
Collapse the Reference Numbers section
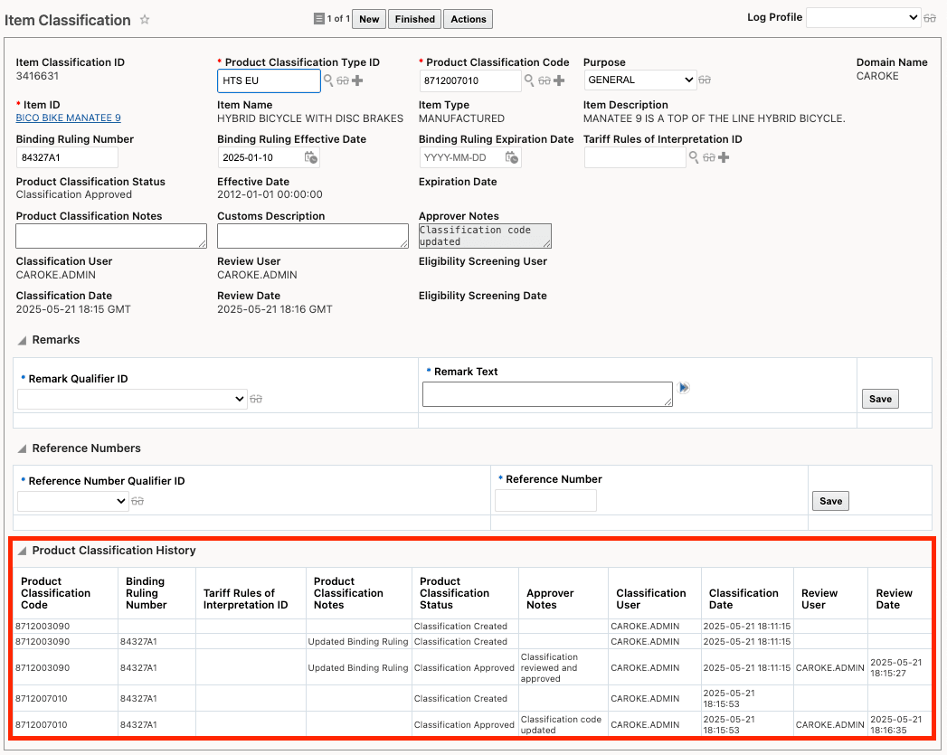pyautogui.click(x=23, y=449)
